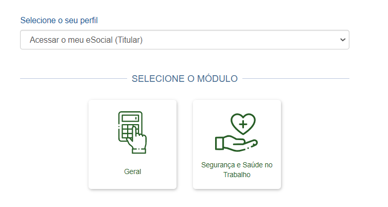Click the empty space between module cards
Image resolution: width=388 pixels, height=207 pixels.
click(185, 144)
